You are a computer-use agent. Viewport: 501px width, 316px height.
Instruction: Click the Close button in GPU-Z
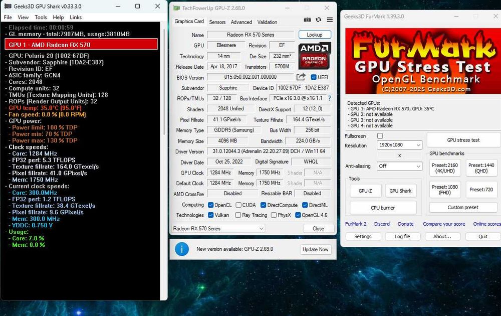[318, 228]
